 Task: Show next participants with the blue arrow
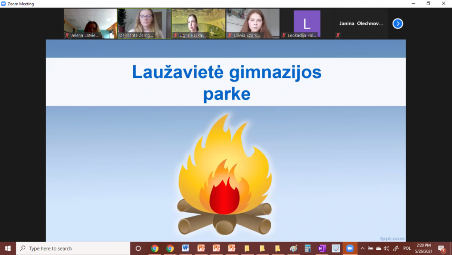click(397, 24)
